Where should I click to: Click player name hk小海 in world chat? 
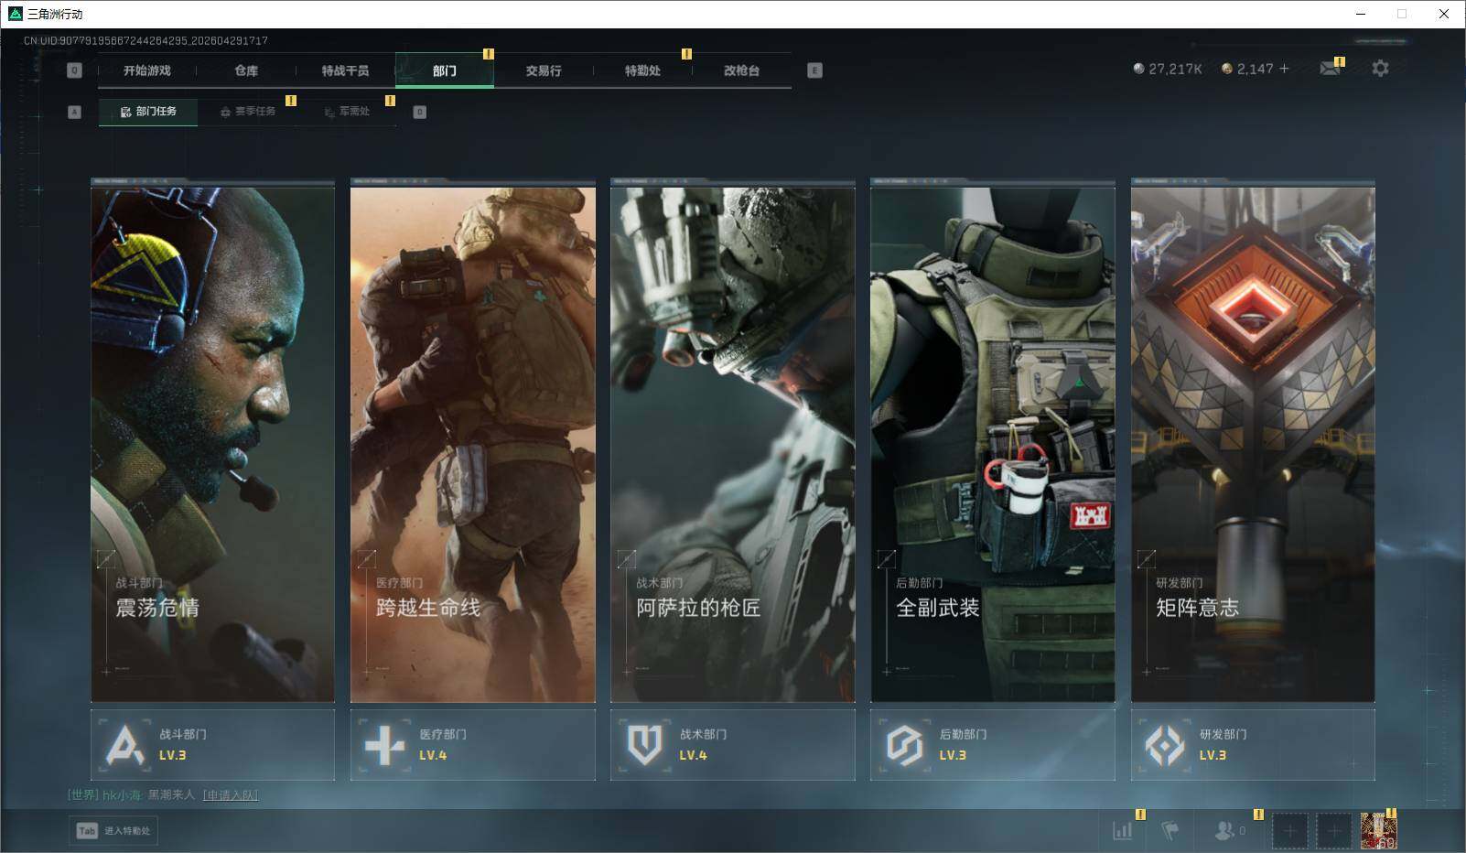click(121, 795)
